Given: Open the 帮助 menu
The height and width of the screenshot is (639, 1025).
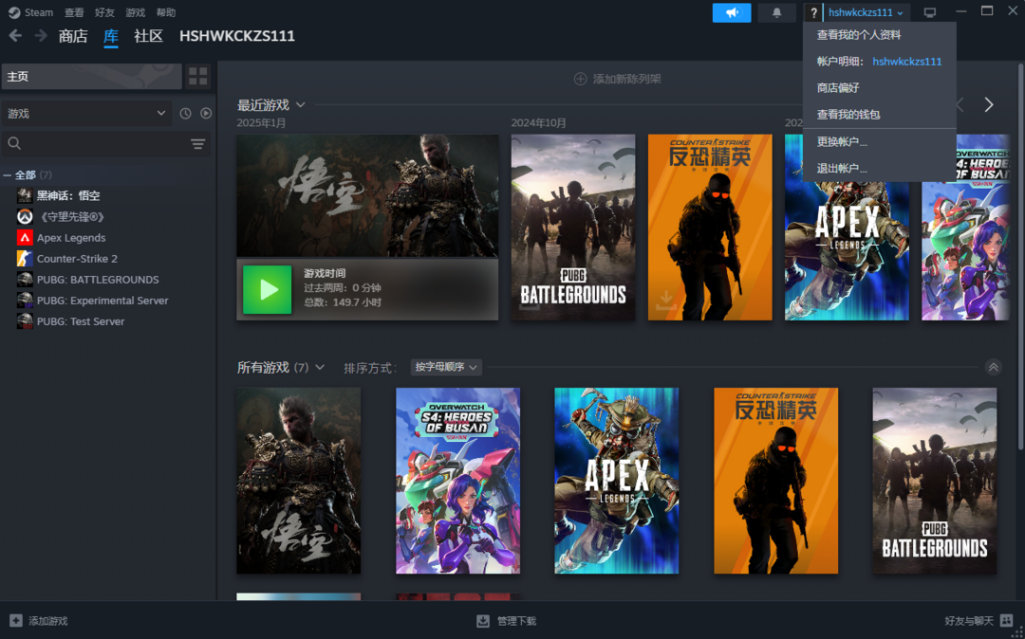Looking at the screenshot, I should [x=166, y=12].
